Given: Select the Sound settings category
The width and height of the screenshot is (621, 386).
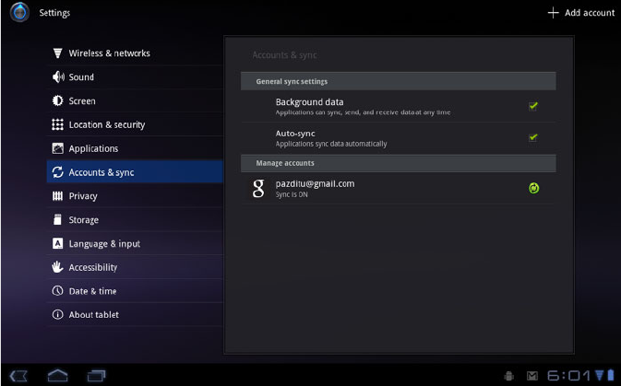Looking at the screenshot, I should pos(81,77).
